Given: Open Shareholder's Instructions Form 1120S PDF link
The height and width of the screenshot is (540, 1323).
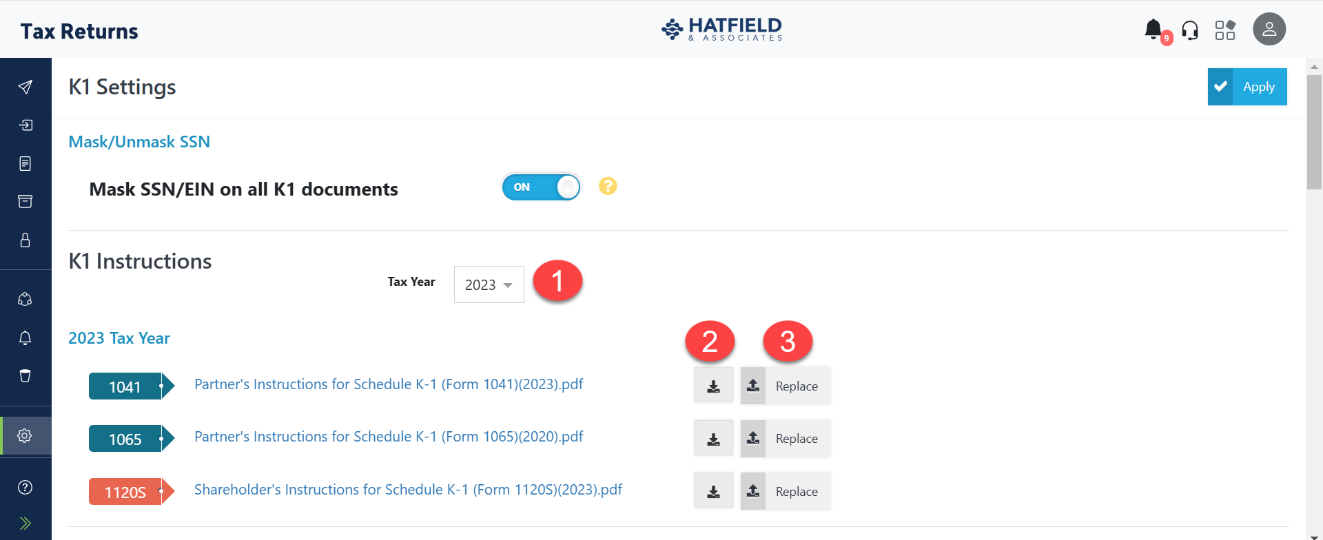Looking at the screenshot, I should tap(408, 490).
